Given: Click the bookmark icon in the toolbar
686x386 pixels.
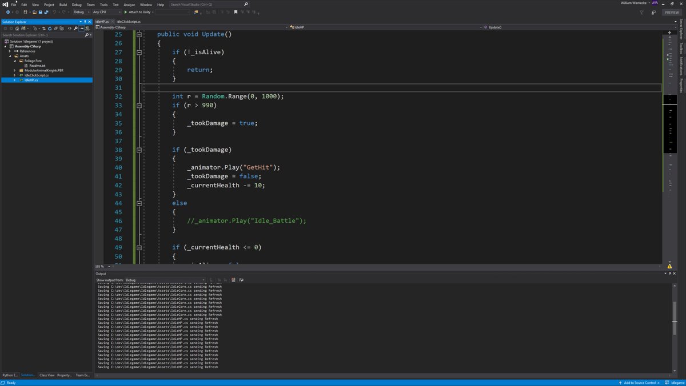Looking at the screenshot, I should [x=236, y=12].
